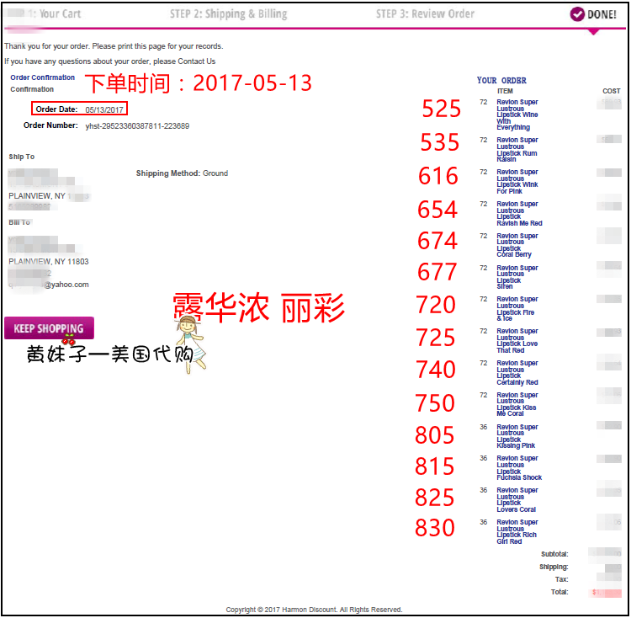
Task: Select Bill To PLAINVIEW, NY 11803 line
Action: coord(49,262)
